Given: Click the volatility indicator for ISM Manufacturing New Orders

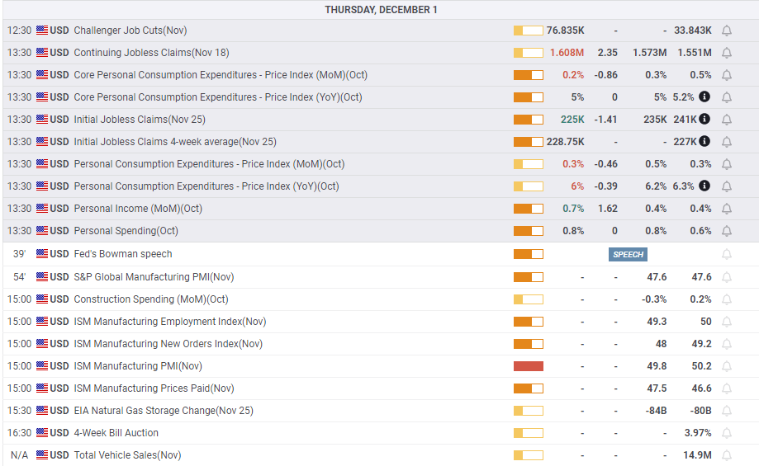Looking at the screenshot, I should coord(529,344).
